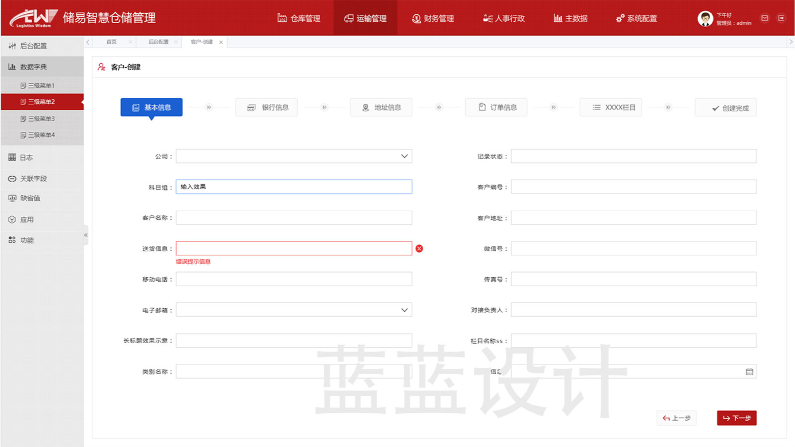The height and width of the screenshot is (447, 795).
Task: Expand the 电子邮箱 dropdown
Action: pyautogui.click(x=405, y=309)
